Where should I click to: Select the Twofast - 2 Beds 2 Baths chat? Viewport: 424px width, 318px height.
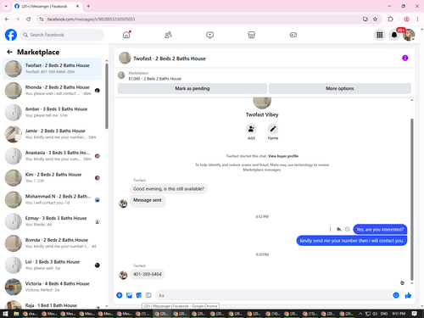53,69
